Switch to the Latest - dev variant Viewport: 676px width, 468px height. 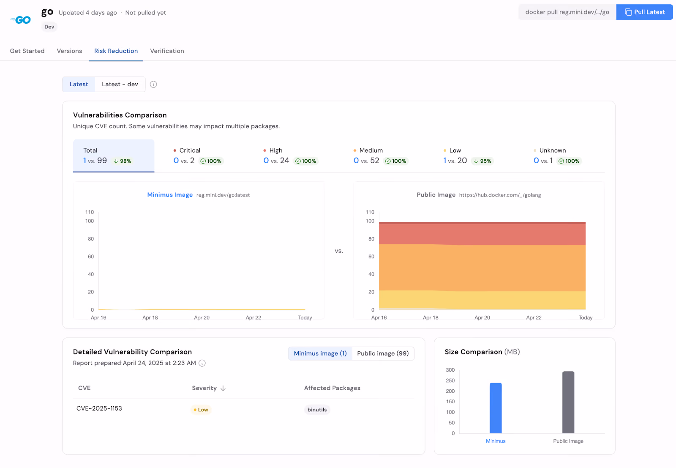pos(120,84)
